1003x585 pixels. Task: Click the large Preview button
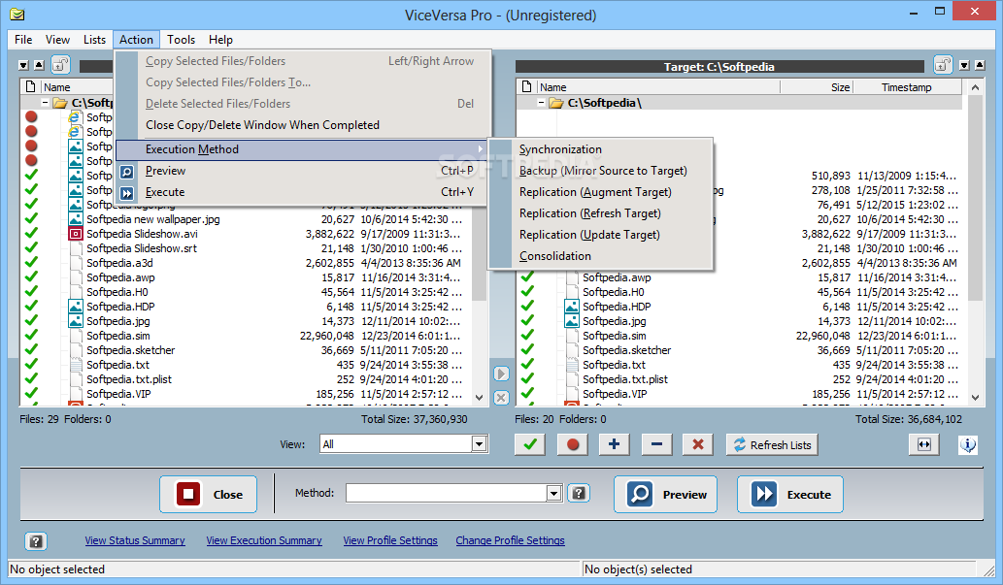tap(665, 494)
